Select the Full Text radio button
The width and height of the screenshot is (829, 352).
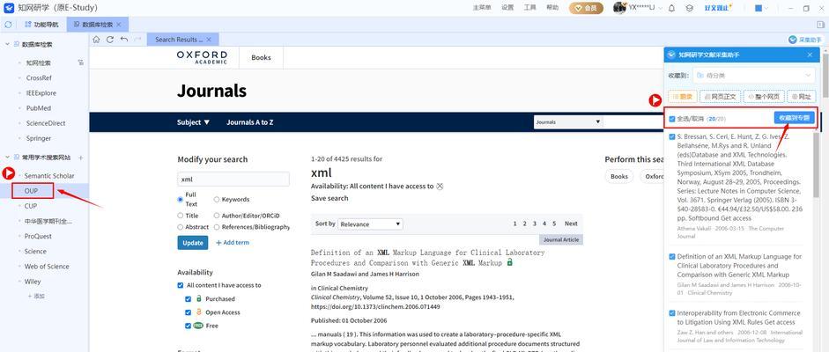181,200
